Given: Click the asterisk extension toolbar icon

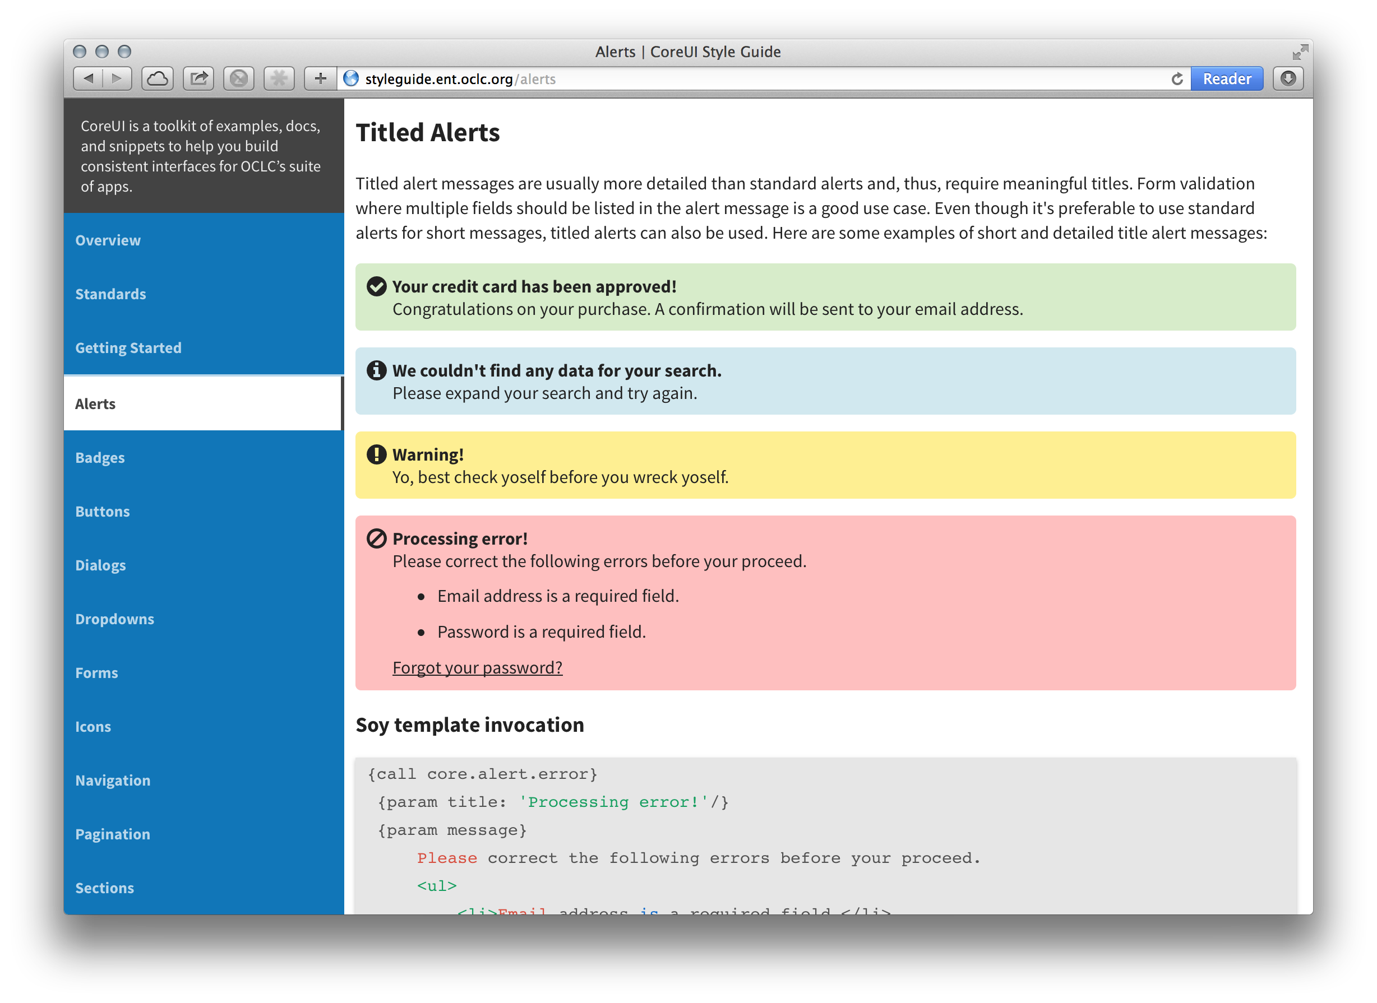Looking at the screenshot, I should pos(279,78).
